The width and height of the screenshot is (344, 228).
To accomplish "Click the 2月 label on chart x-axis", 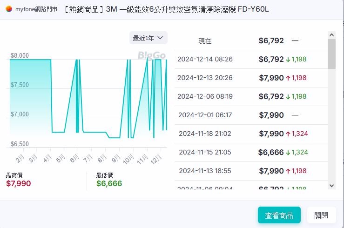I will tap(20, 159).
